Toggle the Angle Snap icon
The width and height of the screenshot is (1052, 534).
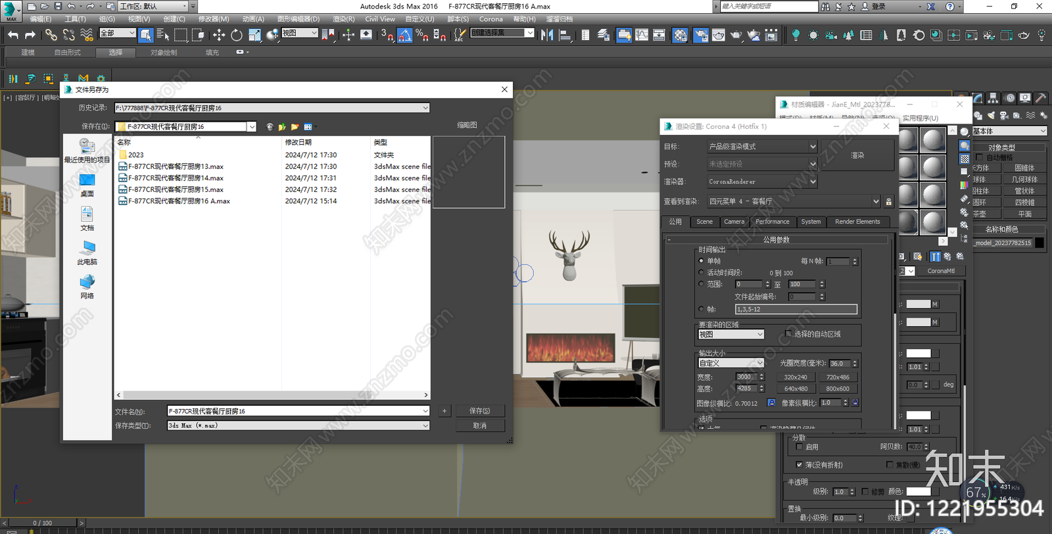pos(405,34)
